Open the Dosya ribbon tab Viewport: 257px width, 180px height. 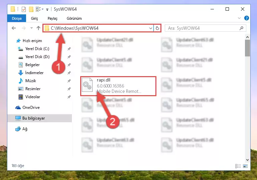coord(17,18)
